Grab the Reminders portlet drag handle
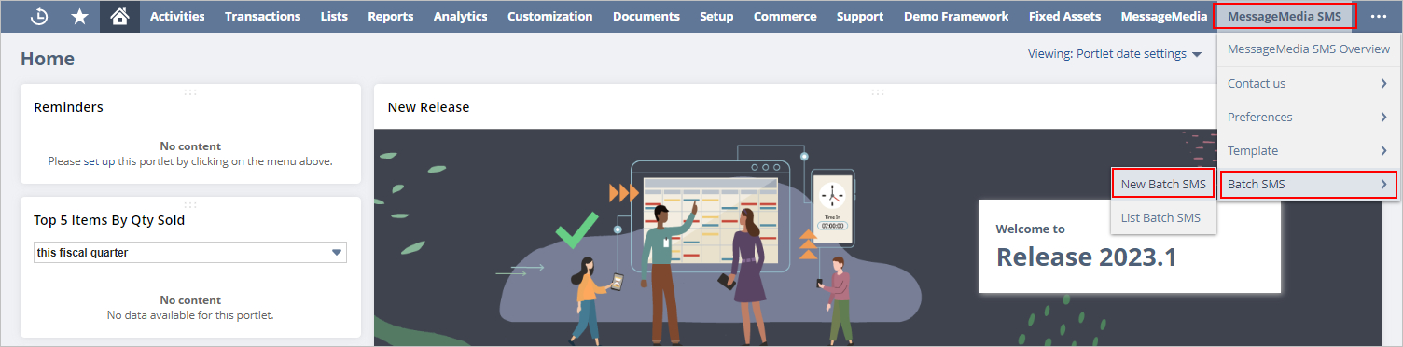The image size is (1403, 347). click(x=190, y=91)
